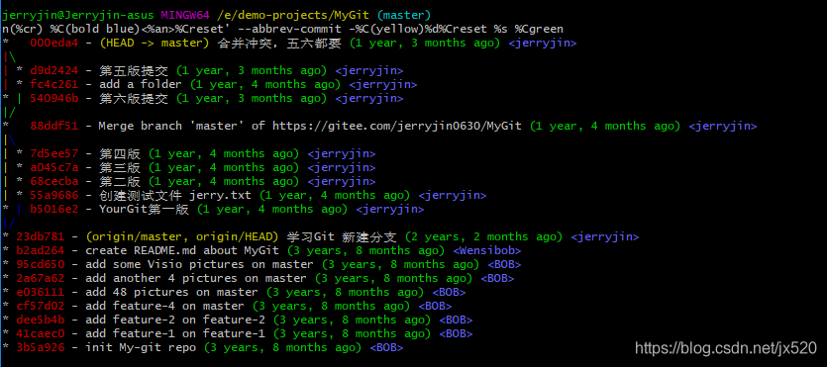Select the (HEAD -> master) ref label

[x=155, y=44]
